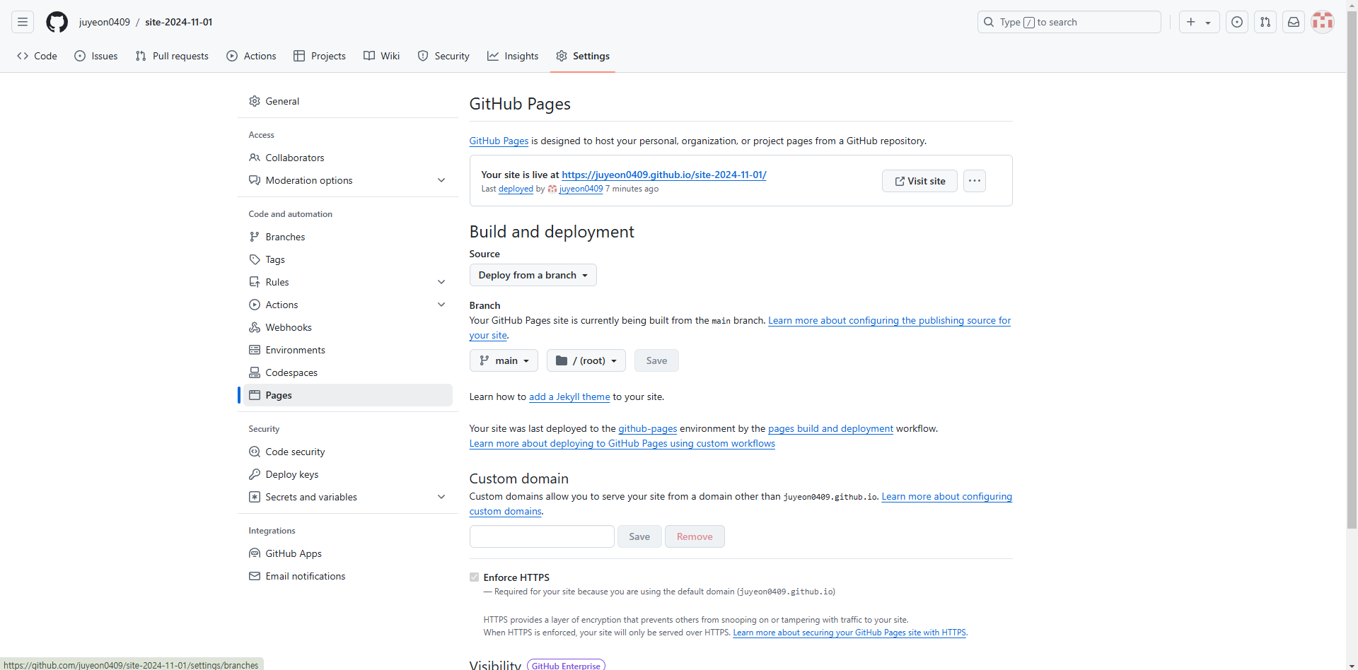Screen dimensions: 1358x670
Task: Click the site-2024-11-01 repository name
Action: point(179,22)
